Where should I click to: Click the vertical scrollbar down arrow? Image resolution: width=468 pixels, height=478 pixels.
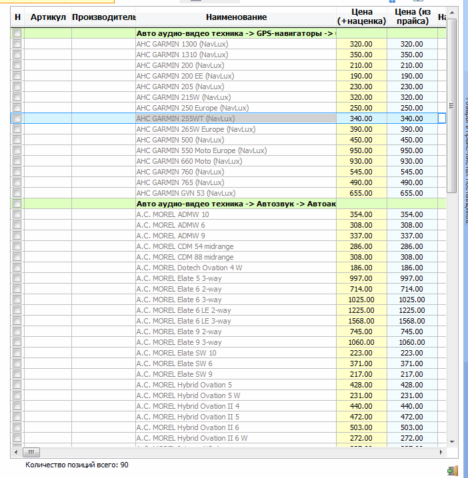click(x=452, y=442)
